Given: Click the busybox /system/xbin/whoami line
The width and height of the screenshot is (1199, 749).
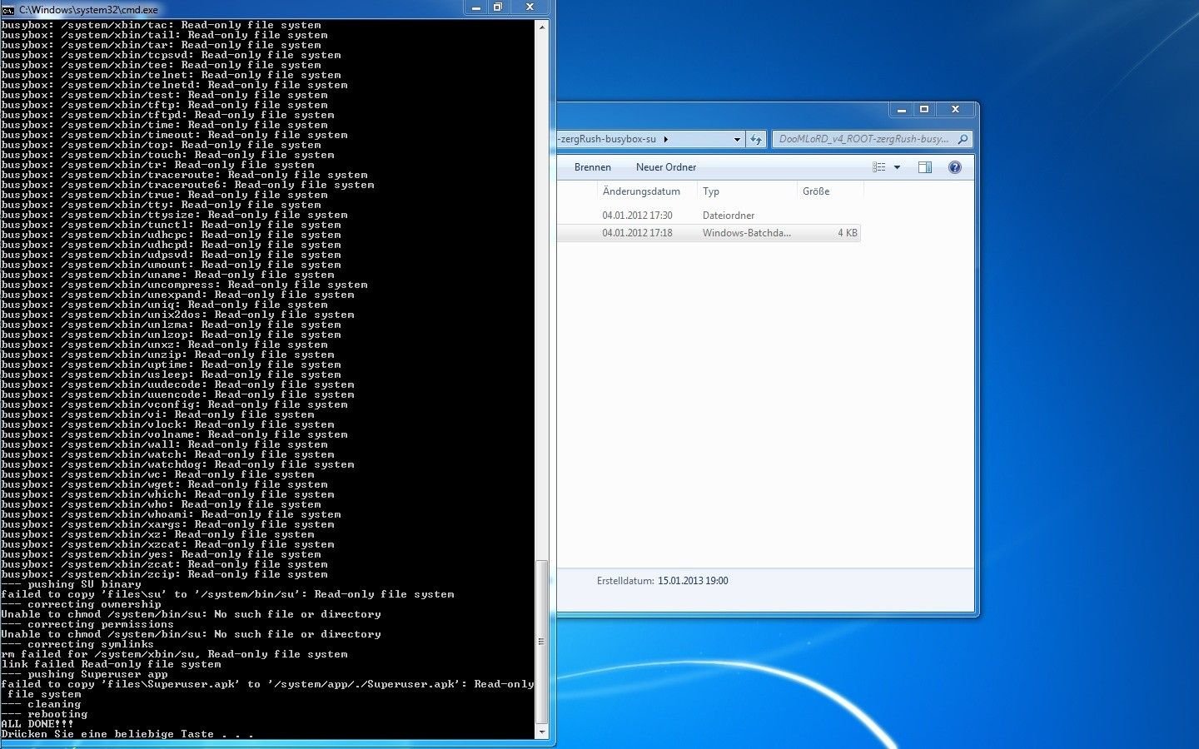Looking at the screenshot, I should [x=171, y=514].
